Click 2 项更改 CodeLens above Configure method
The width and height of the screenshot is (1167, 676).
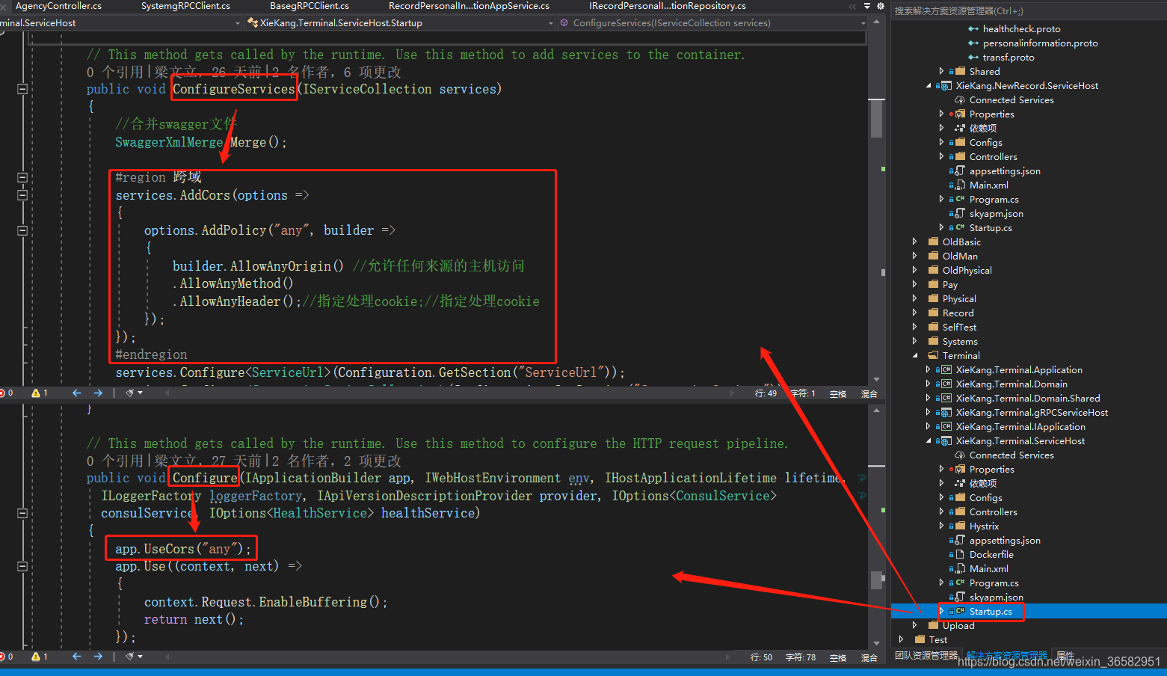point(372,461)
